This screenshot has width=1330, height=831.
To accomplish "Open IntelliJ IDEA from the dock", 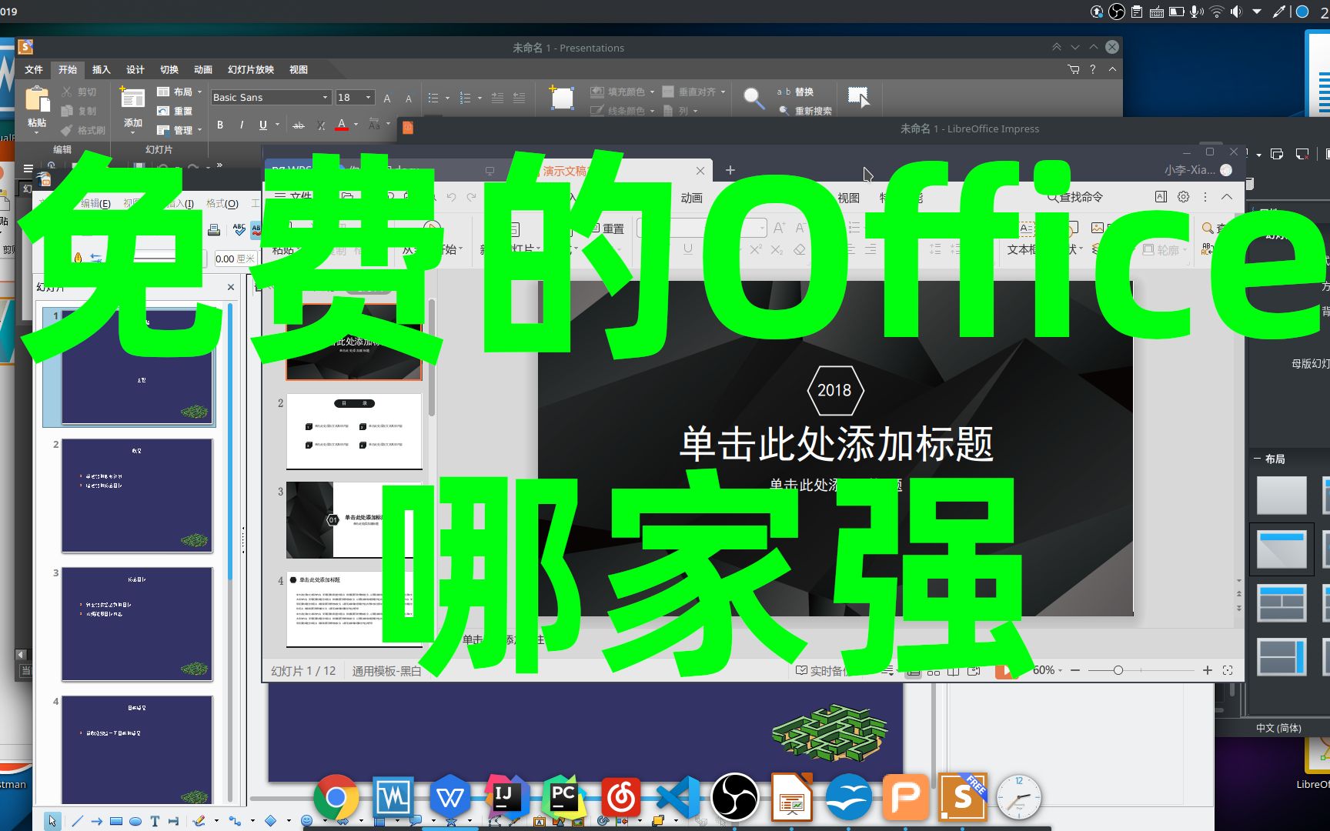I will pyautogui.click(x=507, y=797).
